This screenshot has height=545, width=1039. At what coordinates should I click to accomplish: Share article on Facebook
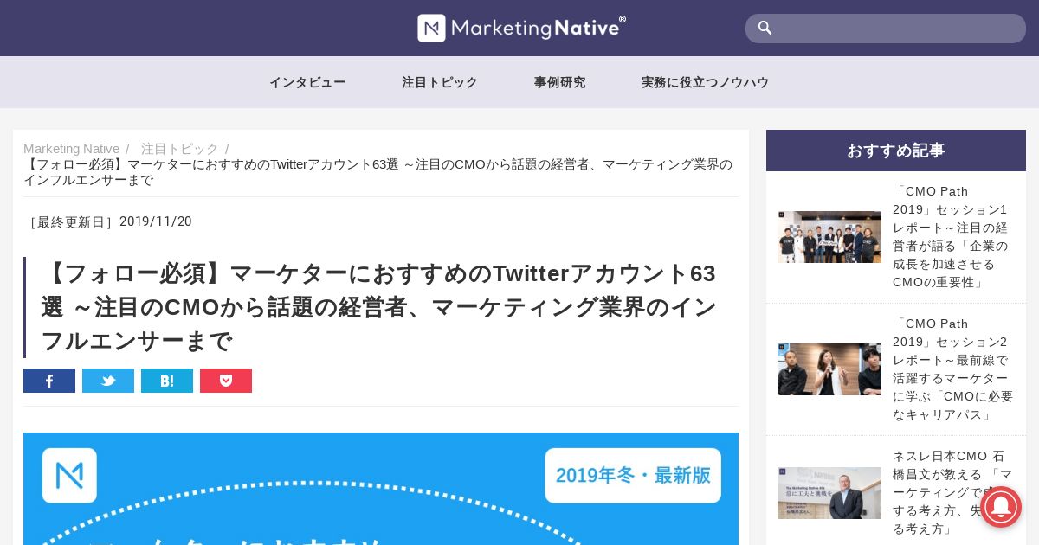click(49, 381)
